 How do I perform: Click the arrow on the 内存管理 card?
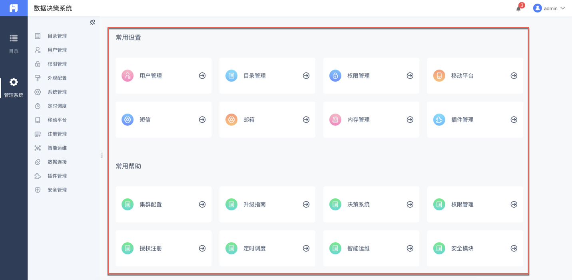point(410,120)
